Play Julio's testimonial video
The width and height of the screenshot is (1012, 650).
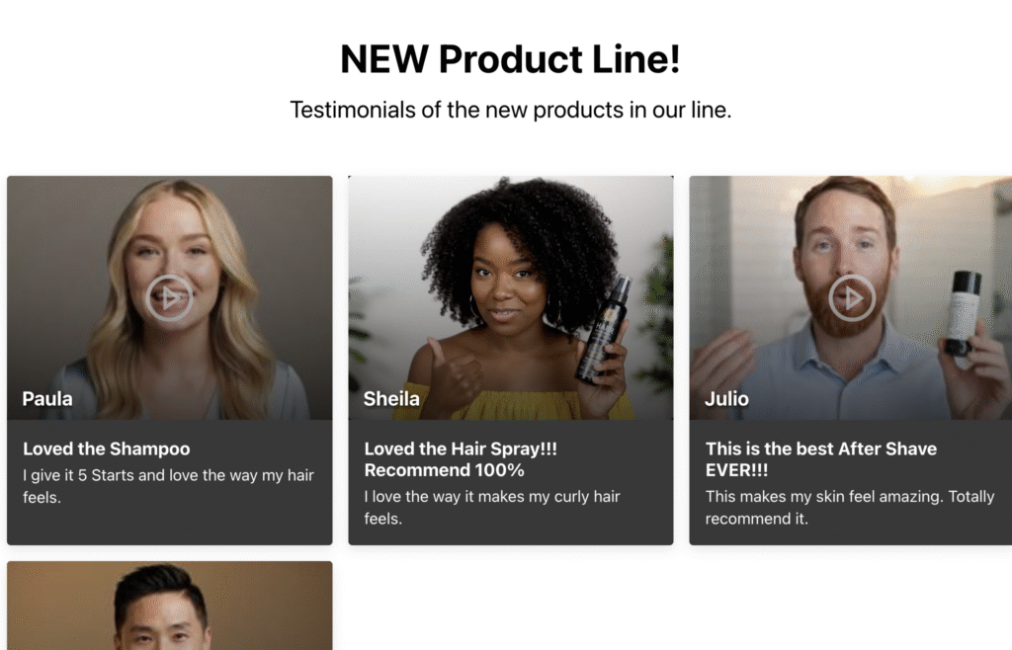(x=852, y=298)
